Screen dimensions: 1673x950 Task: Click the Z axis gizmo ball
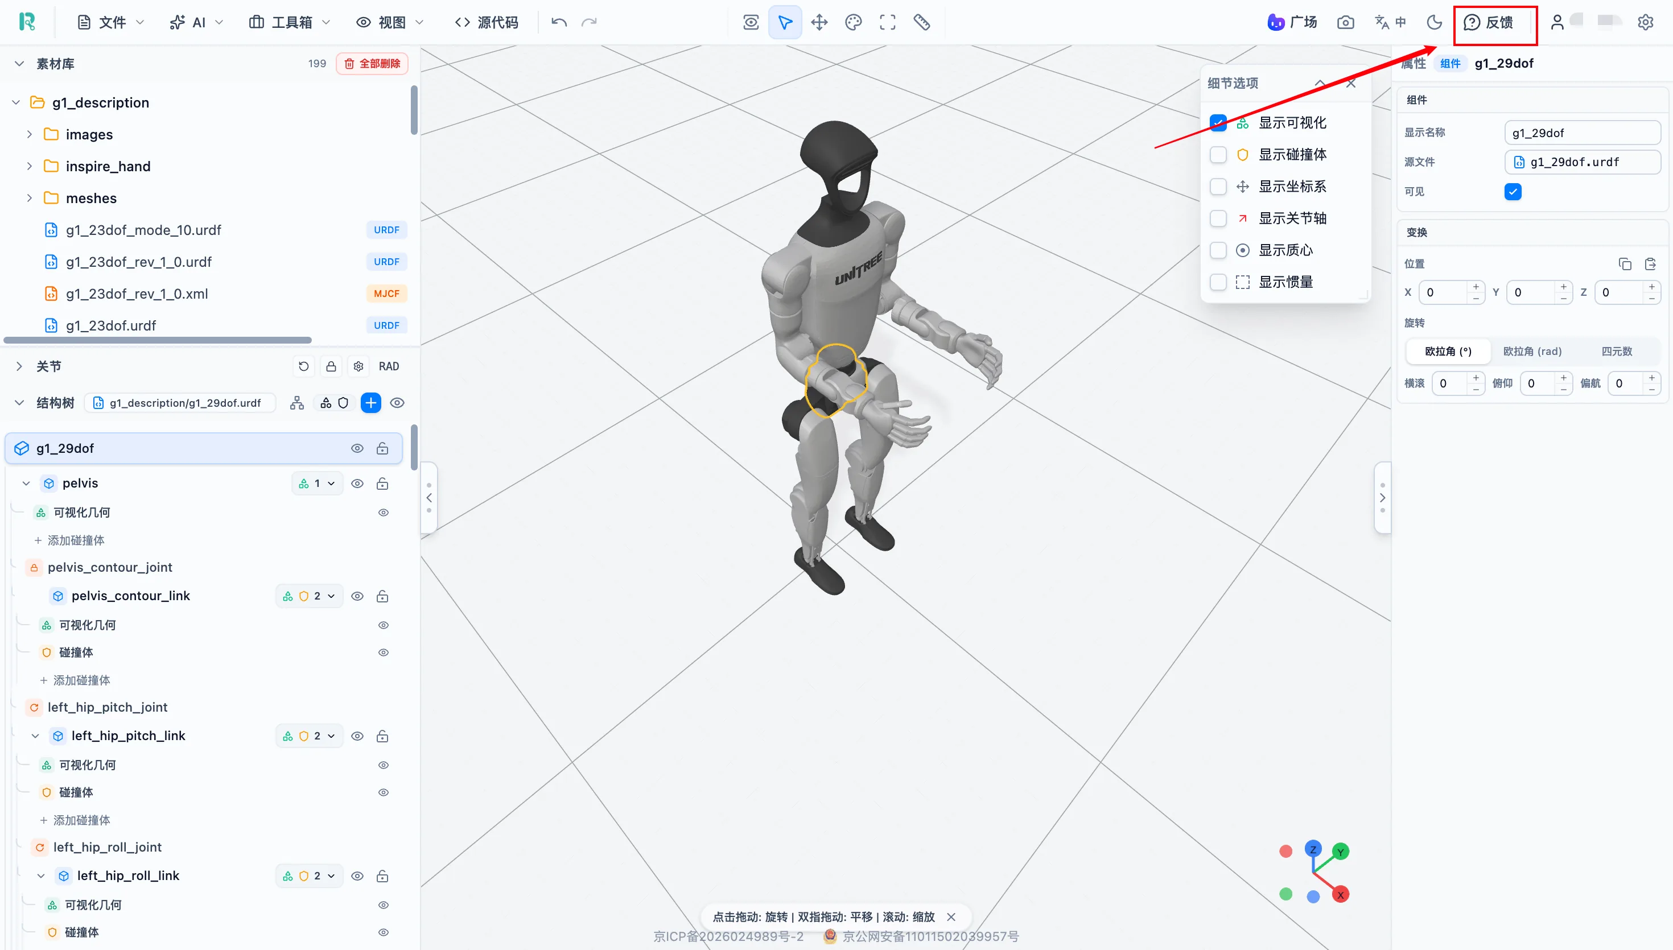pyautogui.click(x=1313, y=849)
